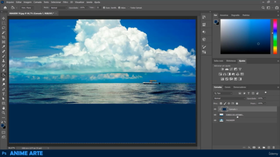Image resolution: width=280 pixels, height=157 pixels.
Task: Create a new group folder icon
Action: tap(264, 147)
